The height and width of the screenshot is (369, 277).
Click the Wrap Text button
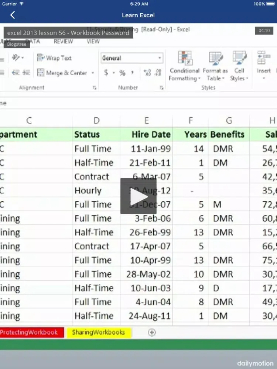click(x=54, y=58)
